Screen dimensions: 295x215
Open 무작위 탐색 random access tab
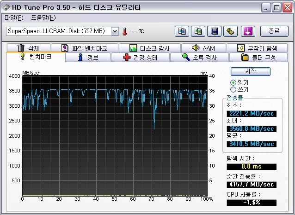pos(257,48)
